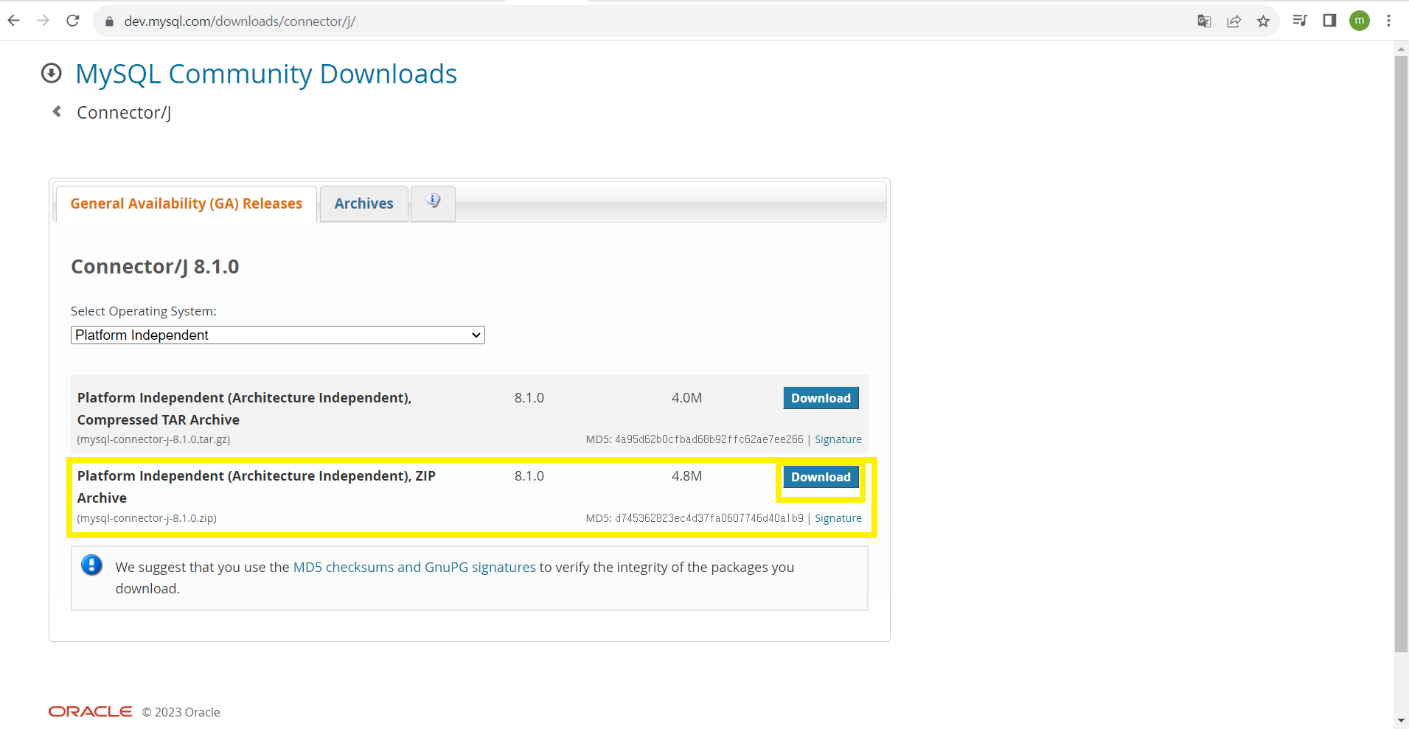Click the 4.0M size value
The image size is (1409, 729).
click(686, 398)
